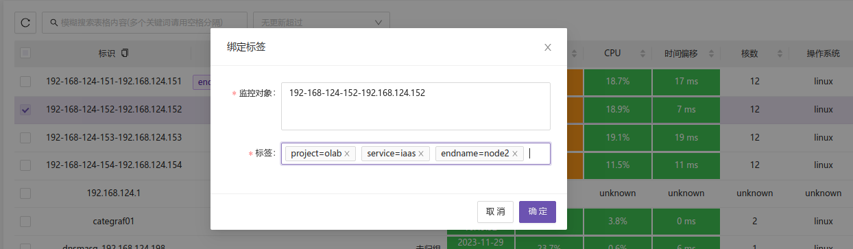Close the 绑定标签 dialog with X

click(548, 47)
